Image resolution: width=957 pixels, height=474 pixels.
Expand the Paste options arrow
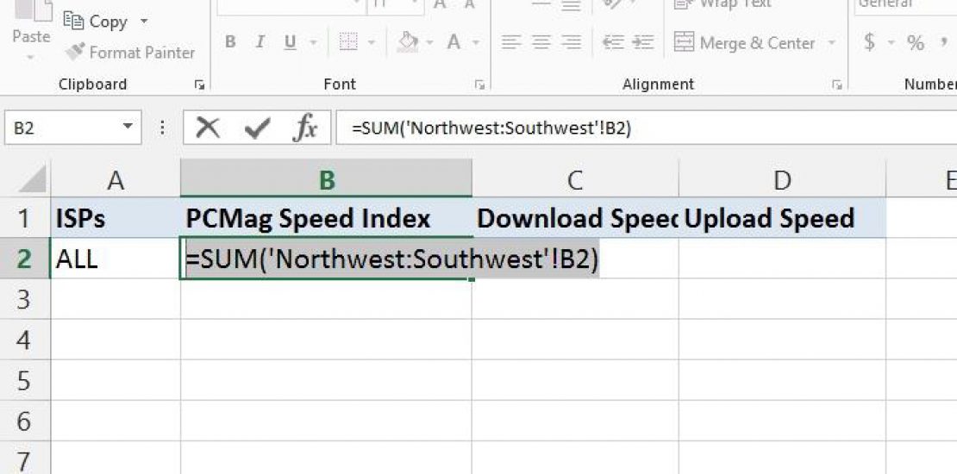pyautogui.click(x=31, y=58)
